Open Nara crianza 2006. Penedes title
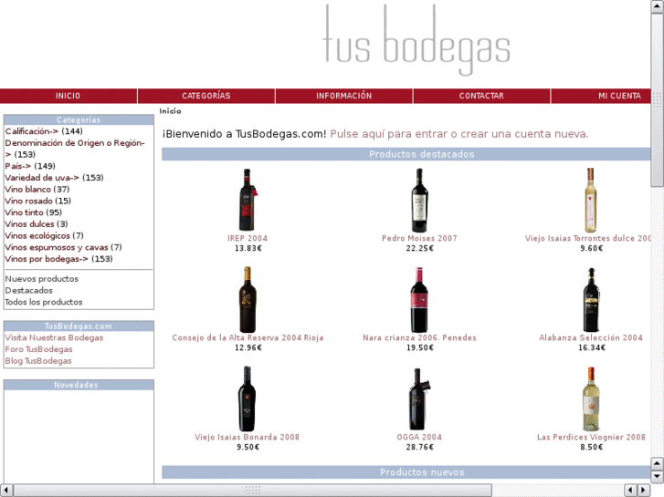The height and width of the screenshot is (497, 664). click(x=419, y=337)
